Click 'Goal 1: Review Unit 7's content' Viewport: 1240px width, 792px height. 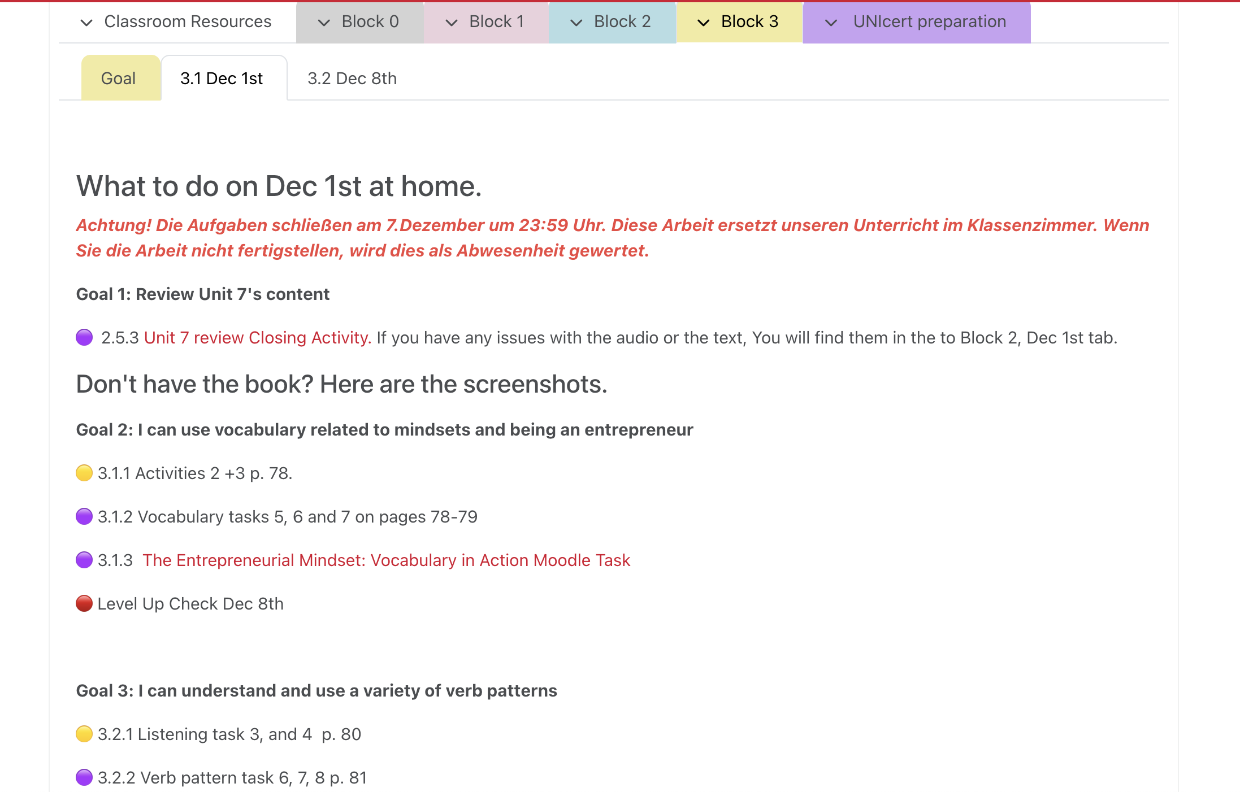(x=203, y=294)
